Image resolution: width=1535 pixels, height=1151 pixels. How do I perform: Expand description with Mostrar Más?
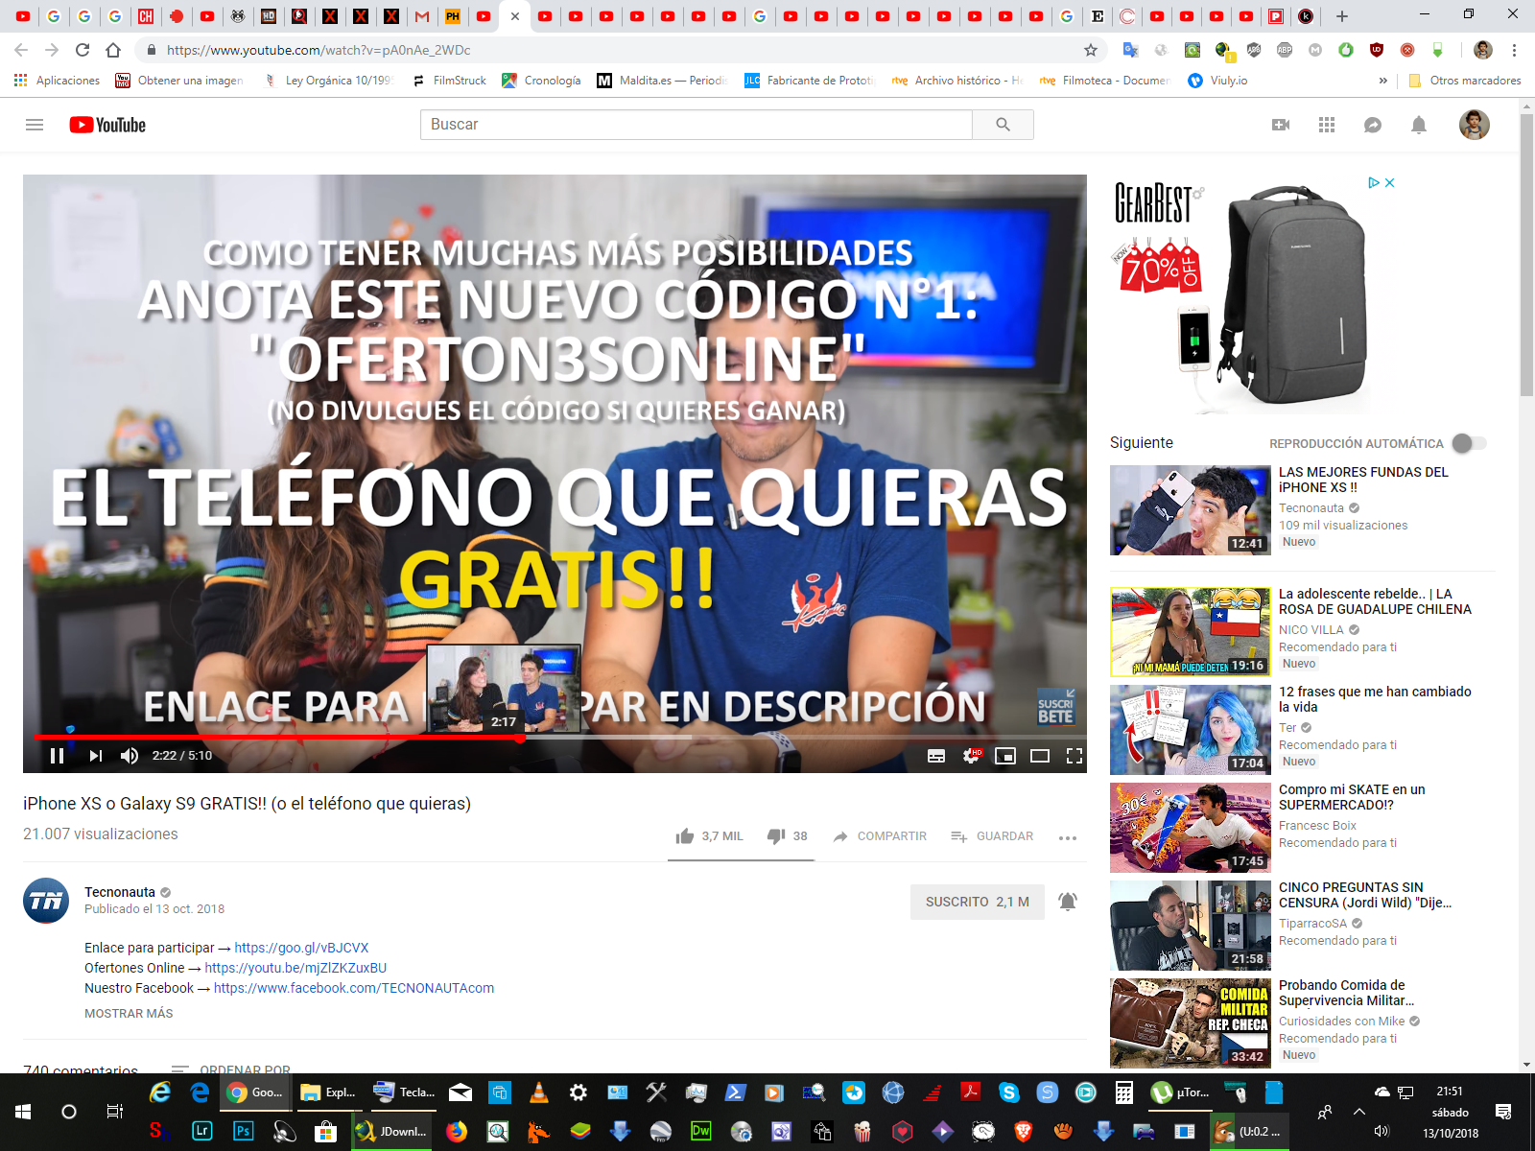[129, 1014]
